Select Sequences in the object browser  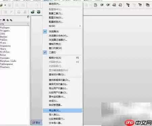[5, 46]
